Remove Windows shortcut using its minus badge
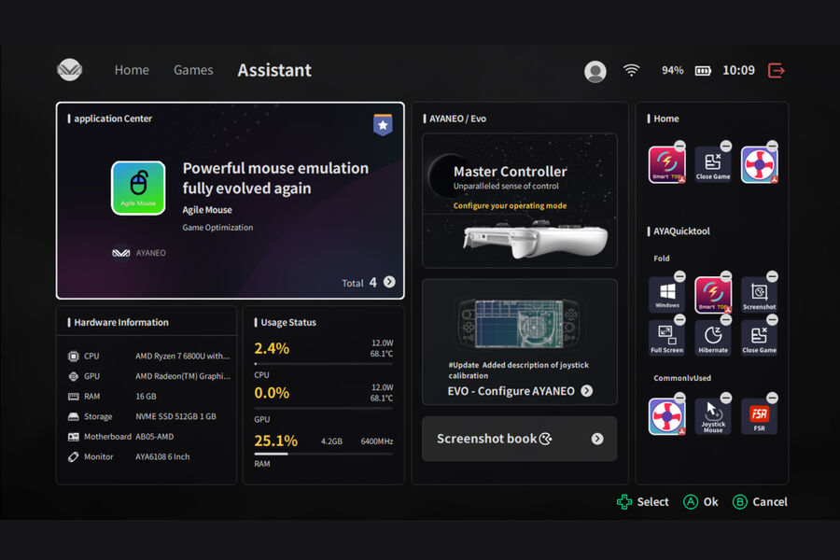The height and width of the screenshot is (560, 840). pos(679,277)
